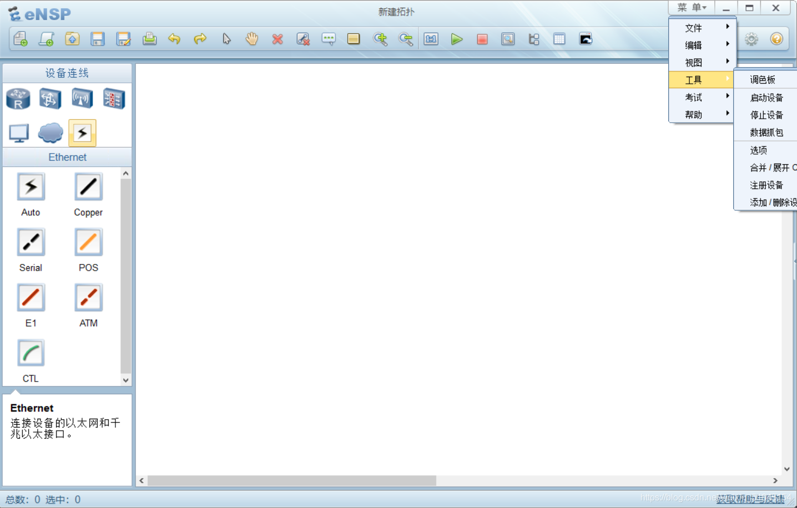Select the Router device category icon

coord(18,99)
